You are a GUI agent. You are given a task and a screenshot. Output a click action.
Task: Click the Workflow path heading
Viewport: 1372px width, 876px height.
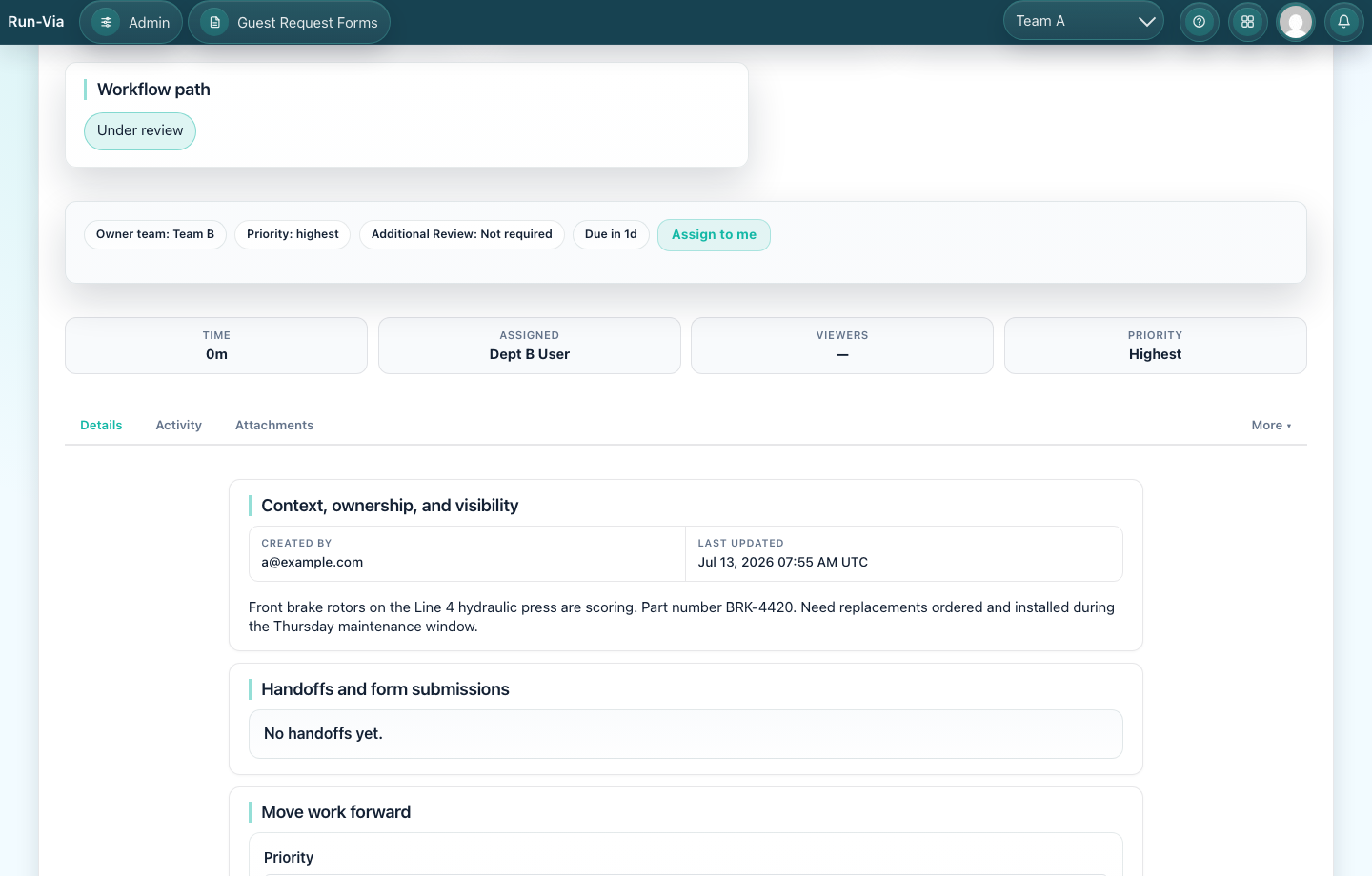(153, 90)
